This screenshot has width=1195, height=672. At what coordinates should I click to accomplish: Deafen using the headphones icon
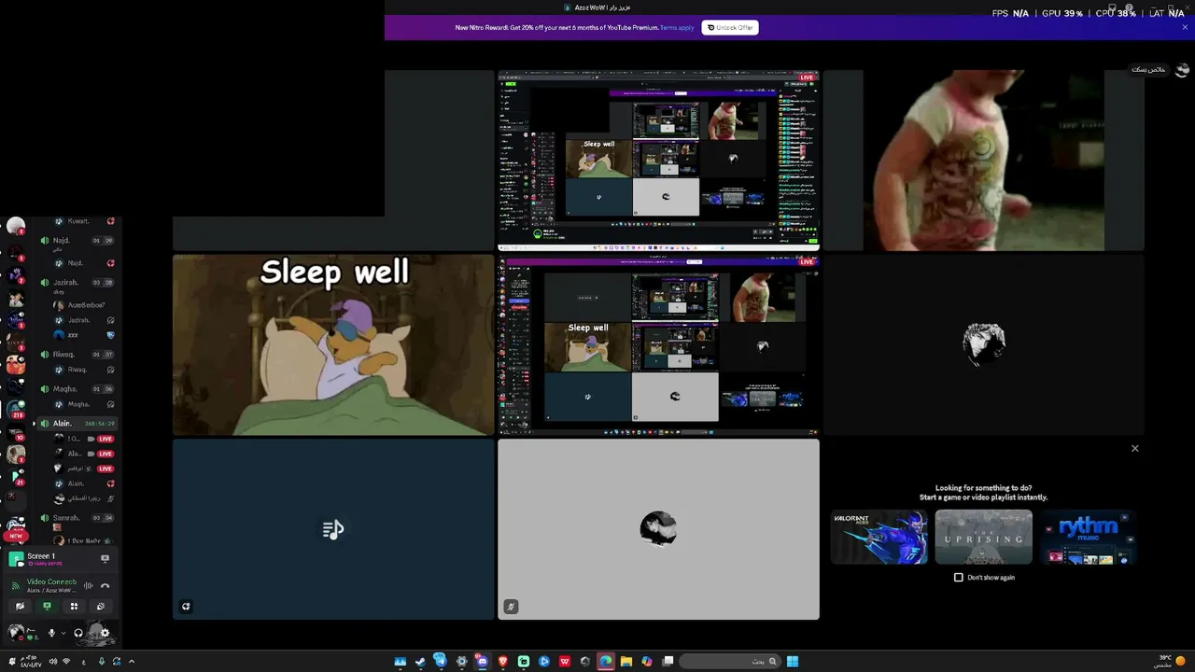point(78,633)
